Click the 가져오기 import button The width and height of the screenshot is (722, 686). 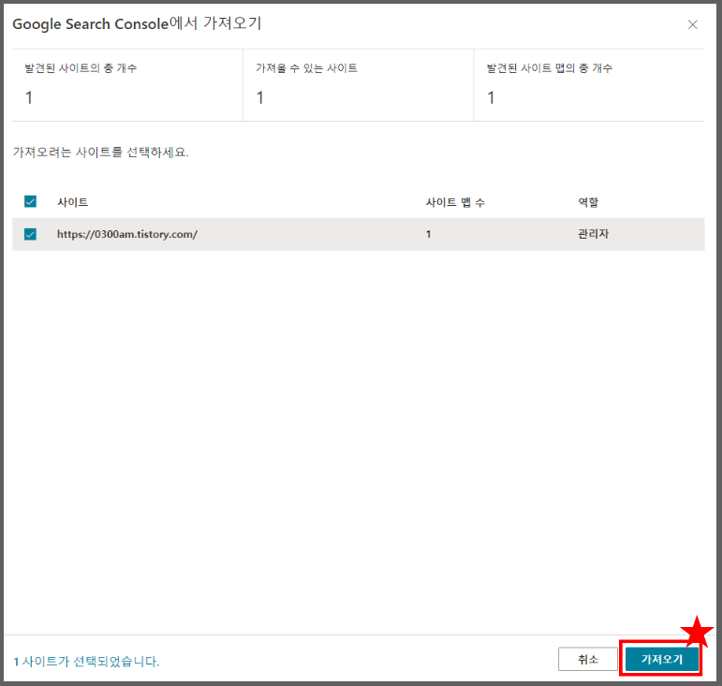coord(662,659)
